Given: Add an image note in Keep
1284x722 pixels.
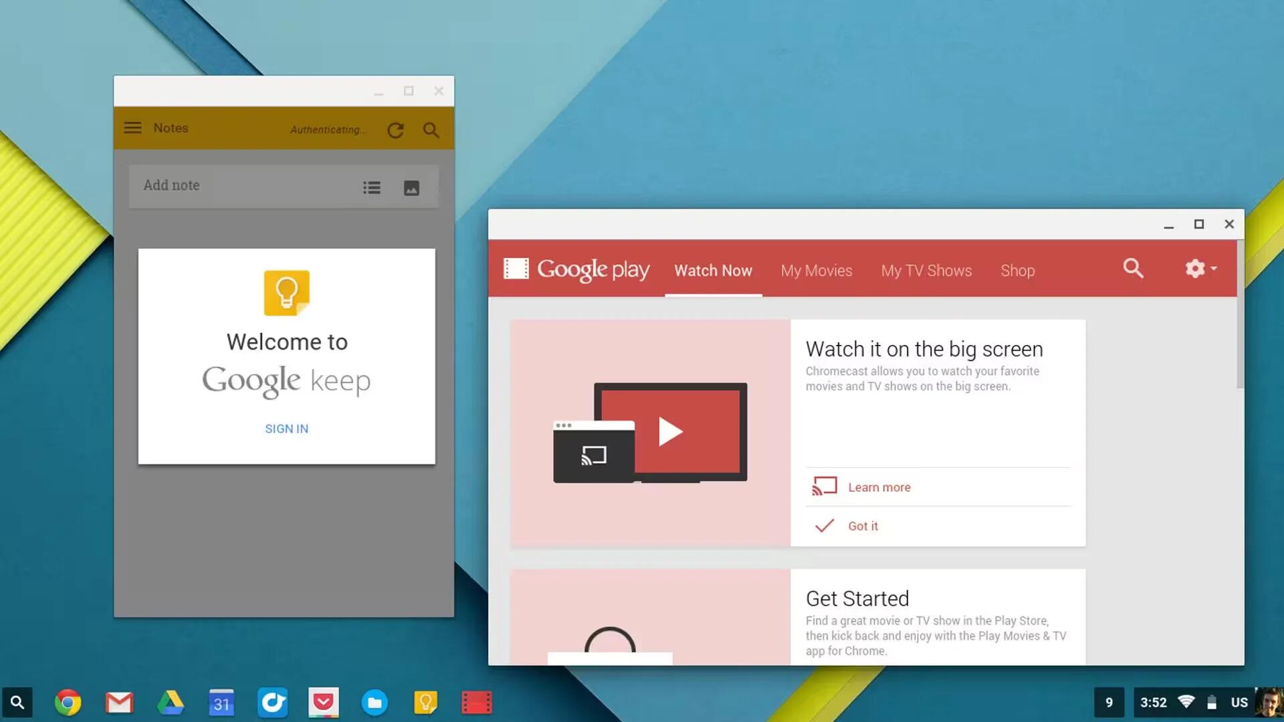Looking at the screenshot, I should tap(411, 188).
